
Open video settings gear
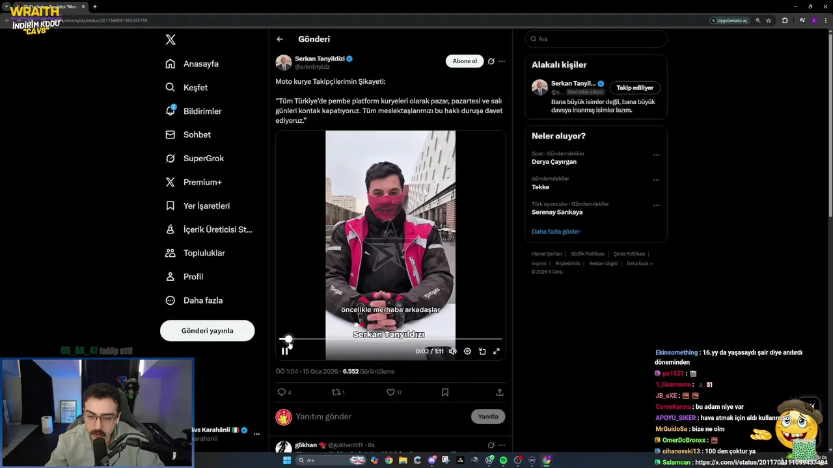coord(467,351)
